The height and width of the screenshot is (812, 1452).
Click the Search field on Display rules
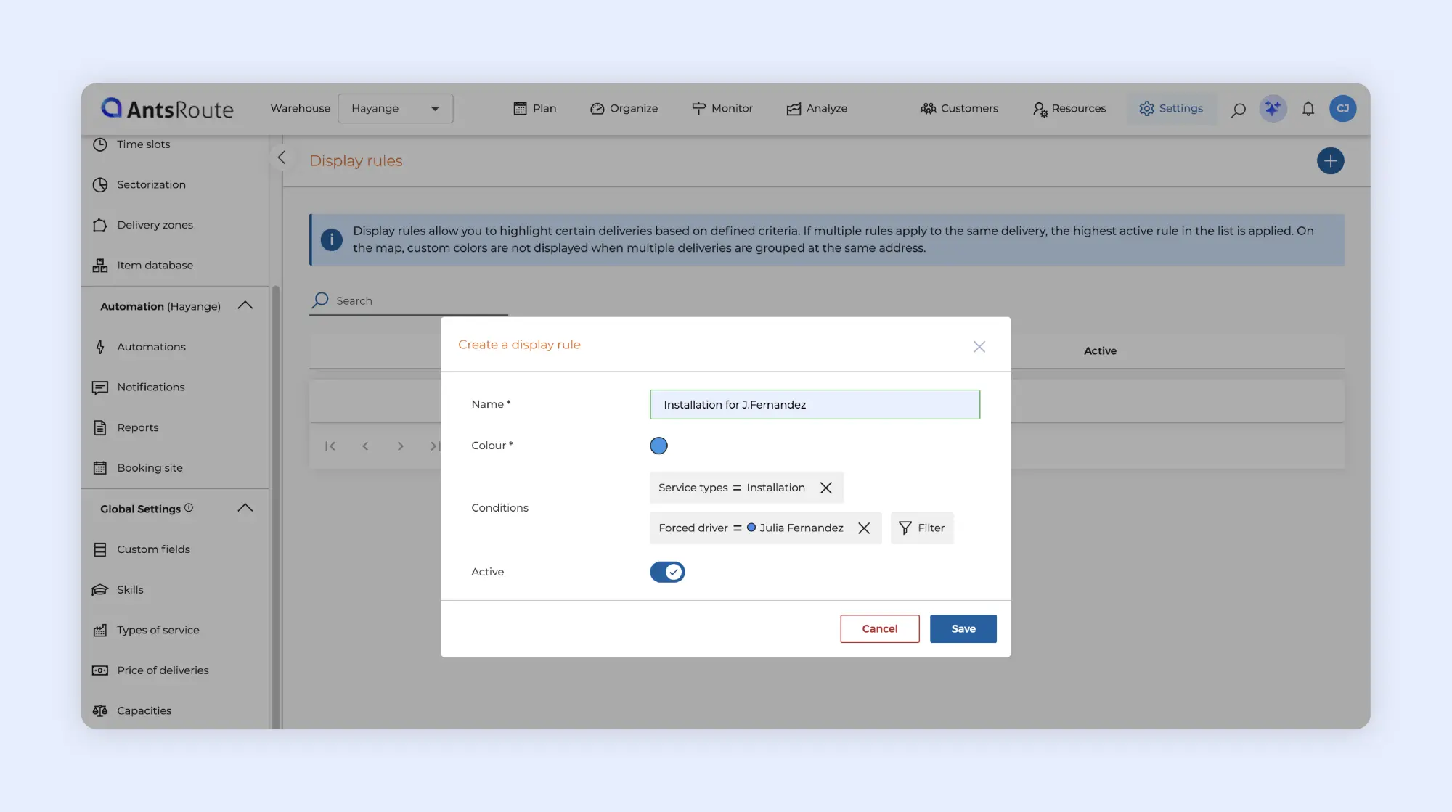point(409,300)
